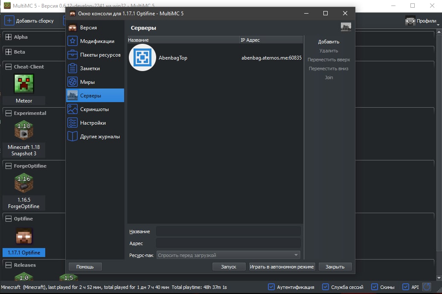Open Миры globe icon

pyautogui.click(x=73, y=82)
